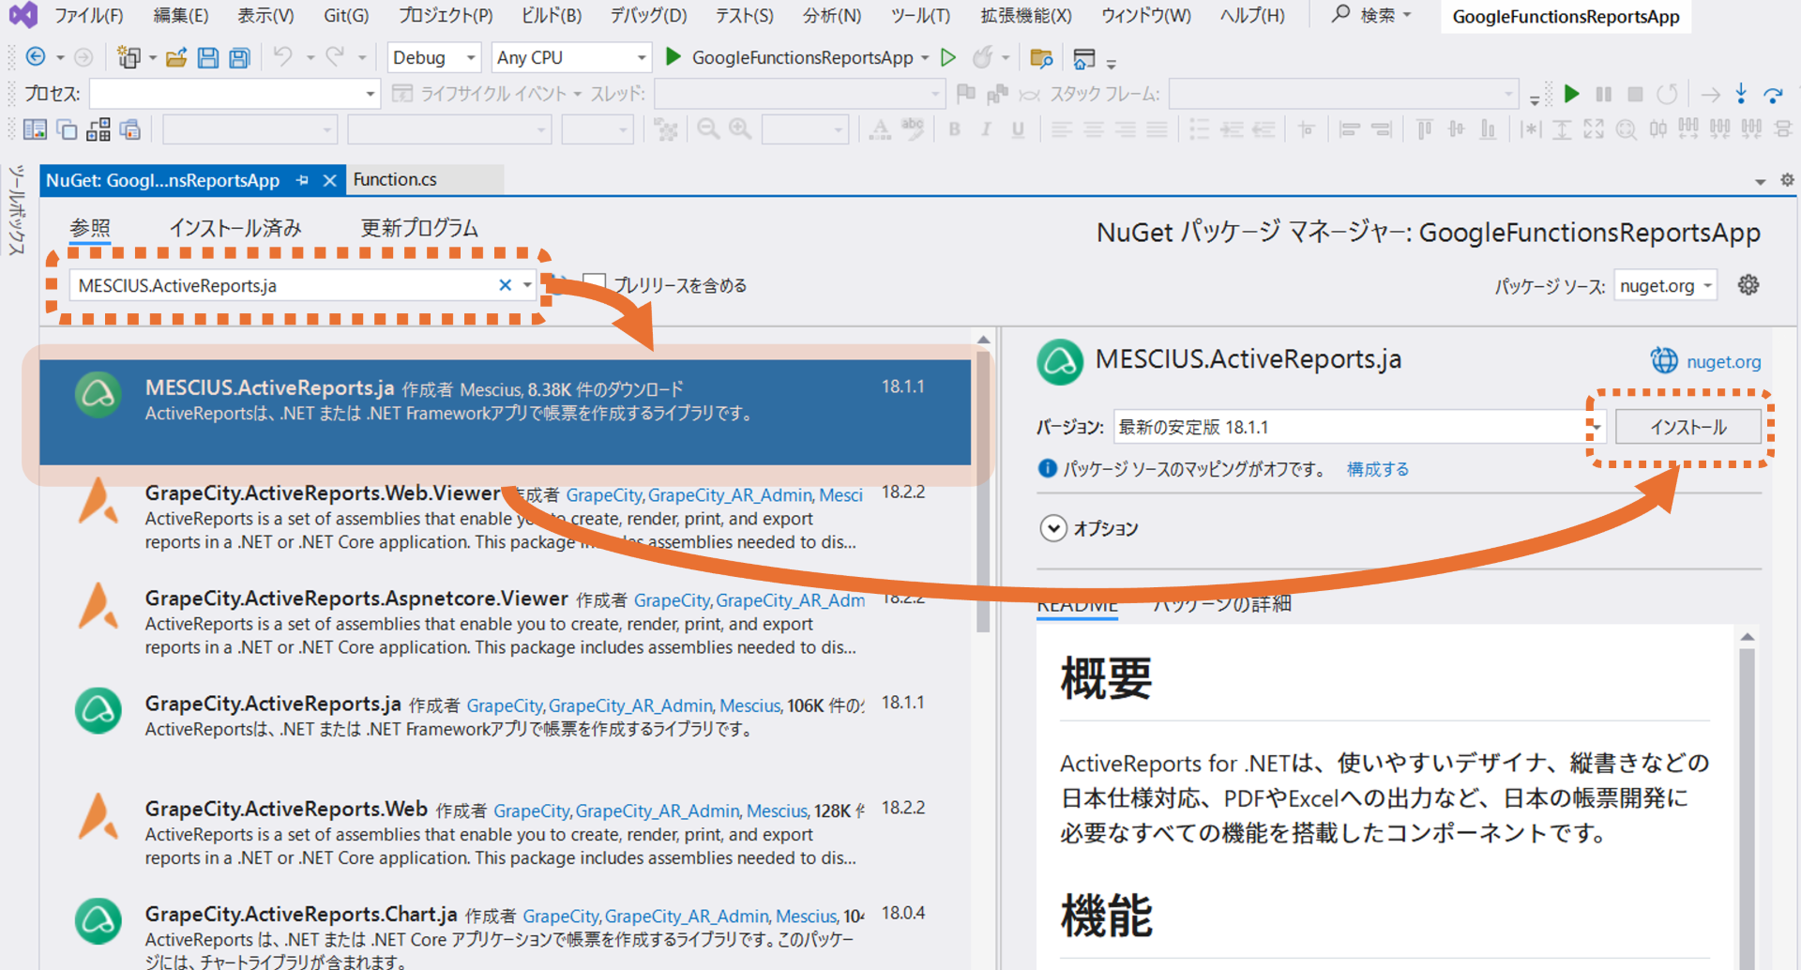The width and height of the screenshot is (1801, 970).
Task: Click GrapeCity author link of GrapeCity.ActiveReports.Web row
Action: (x=532, y=811)
